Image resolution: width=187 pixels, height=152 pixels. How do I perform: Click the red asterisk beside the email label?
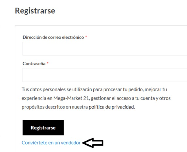click(x=86, y=37)
